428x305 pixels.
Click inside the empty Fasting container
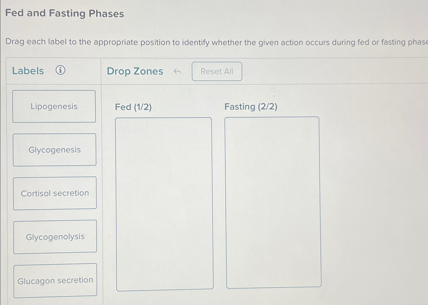click(272, 178)
